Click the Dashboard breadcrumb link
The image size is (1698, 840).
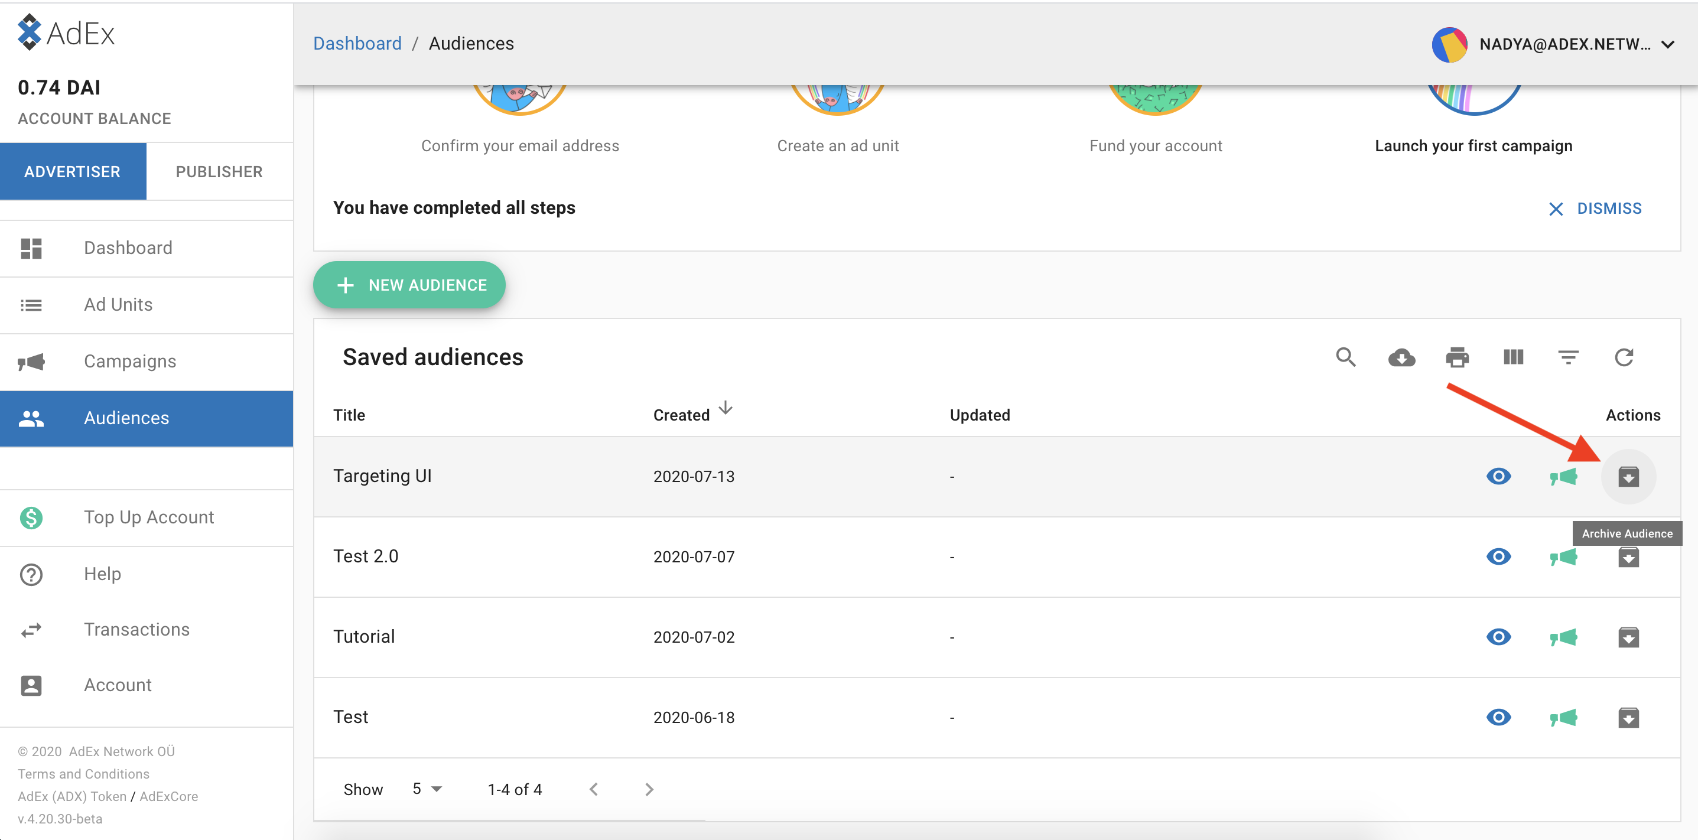pyautogui.click(x=357, y=44)
